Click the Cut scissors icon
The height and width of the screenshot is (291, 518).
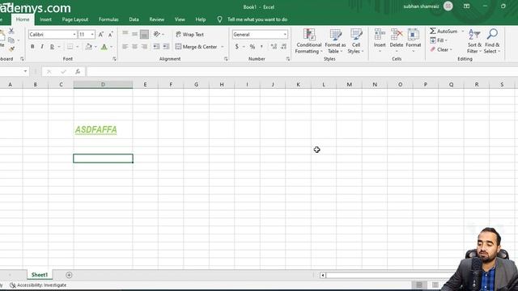(11, 31)
